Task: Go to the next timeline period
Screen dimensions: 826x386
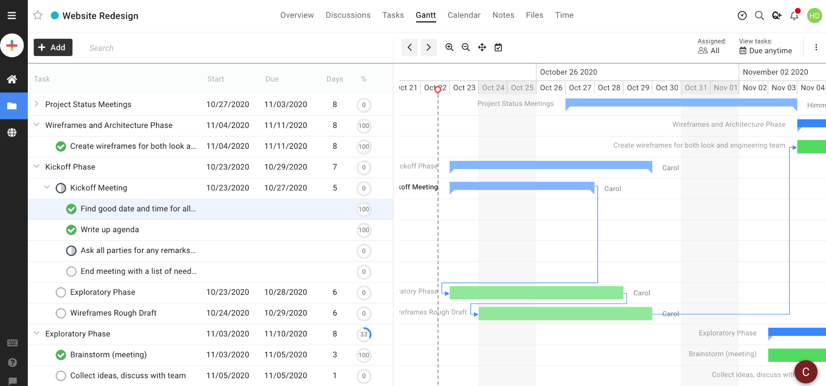Action: pos(428,47)
